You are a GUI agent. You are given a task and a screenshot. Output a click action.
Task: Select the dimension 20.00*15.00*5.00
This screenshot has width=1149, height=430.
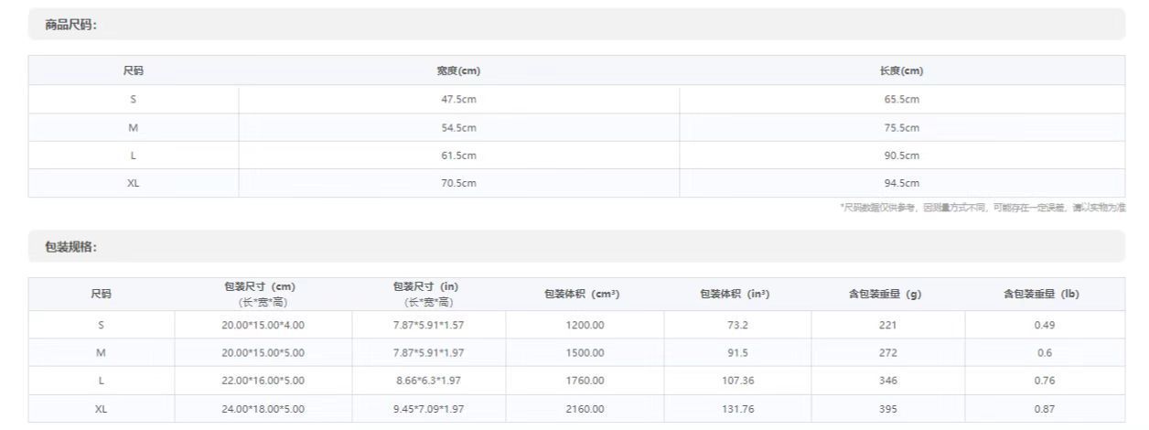click(263, 352)
